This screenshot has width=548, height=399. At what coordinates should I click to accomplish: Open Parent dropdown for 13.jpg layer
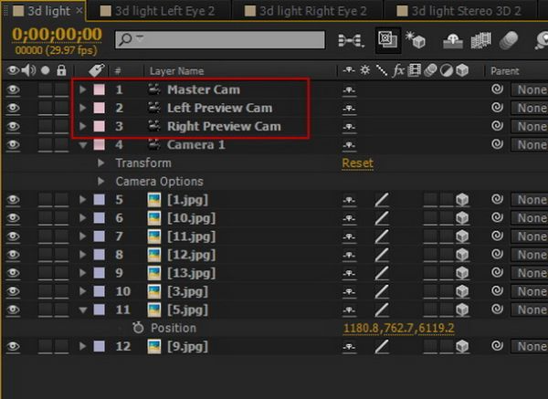pos(529,273)
